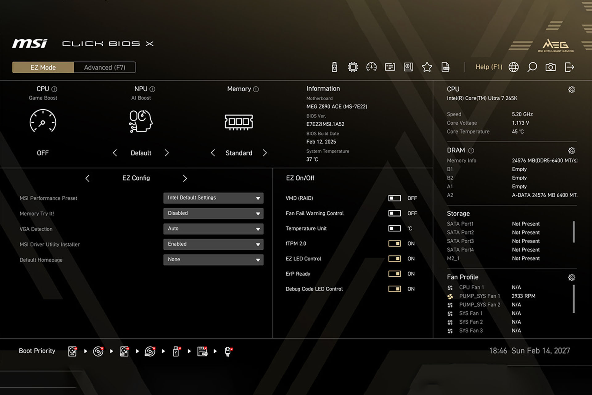Image resolution: width=592 pixels, height=395 pixels.
Task: Take a screenshot with camera icon
Action: (550, 67)
